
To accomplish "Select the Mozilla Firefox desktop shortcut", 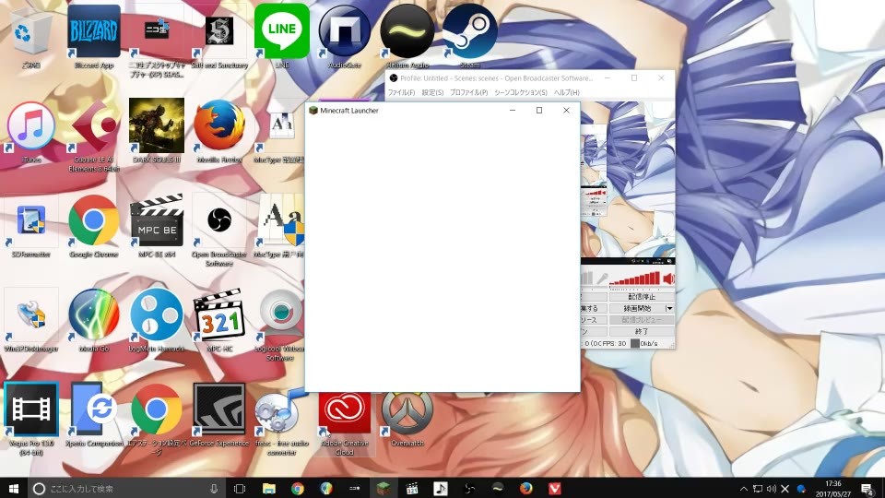I will tap(219, 131).
